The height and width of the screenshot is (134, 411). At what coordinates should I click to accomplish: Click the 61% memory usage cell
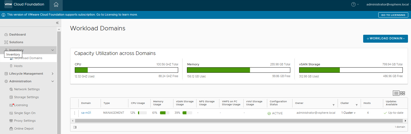(x=161, y=113)
